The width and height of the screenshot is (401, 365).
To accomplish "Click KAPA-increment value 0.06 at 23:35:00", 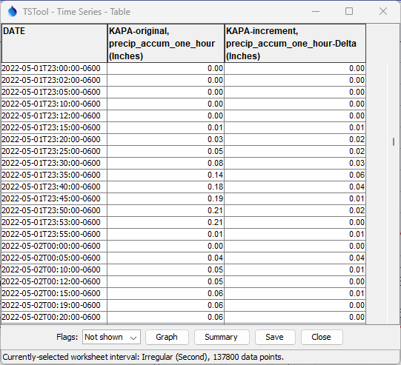I will (x=295, y=175).
